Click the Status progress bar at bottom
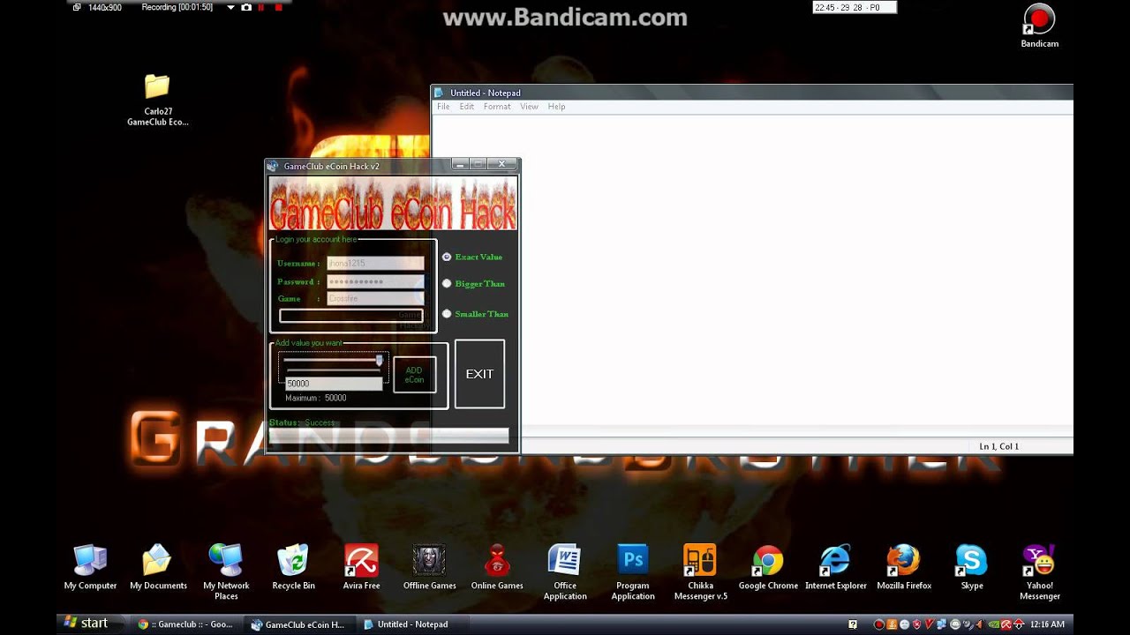Viewport: 1130px width, 635px height. click(x=388, y=436)
